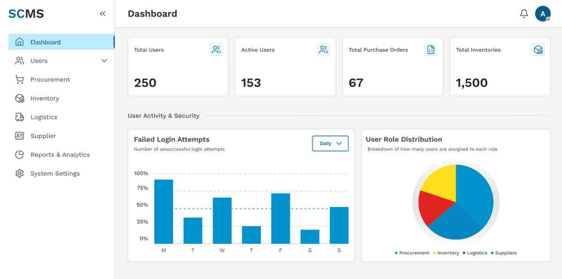The image size is (562, 279).
Task: Click the 100% axis label
Action: [141, 173]
